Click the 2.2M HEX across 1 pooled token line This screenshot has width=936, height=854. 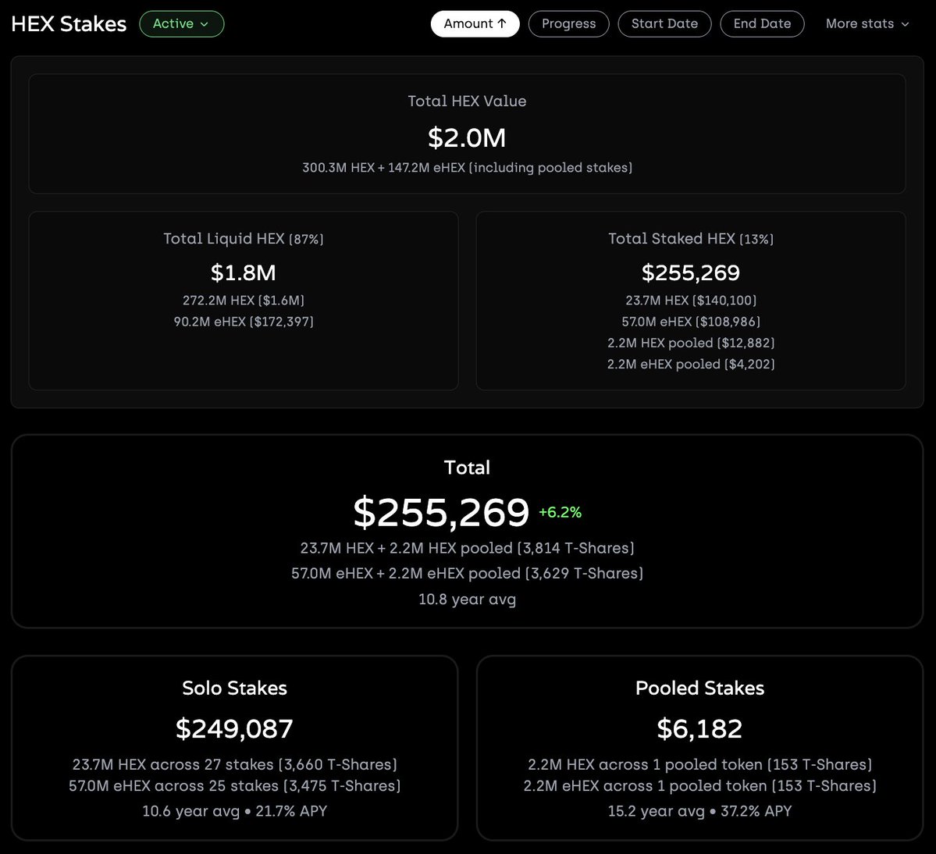tap(699, 764)
